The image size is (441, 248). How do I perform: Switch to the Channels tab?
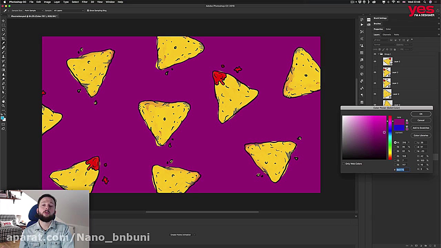click(x=387, y=34)
